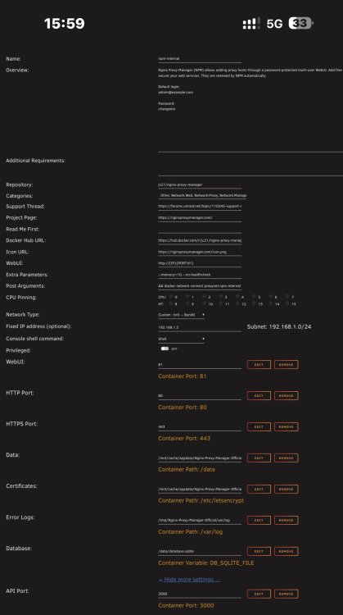Focus the Repository input field
The image size is (343, 615).
point(200,184)
